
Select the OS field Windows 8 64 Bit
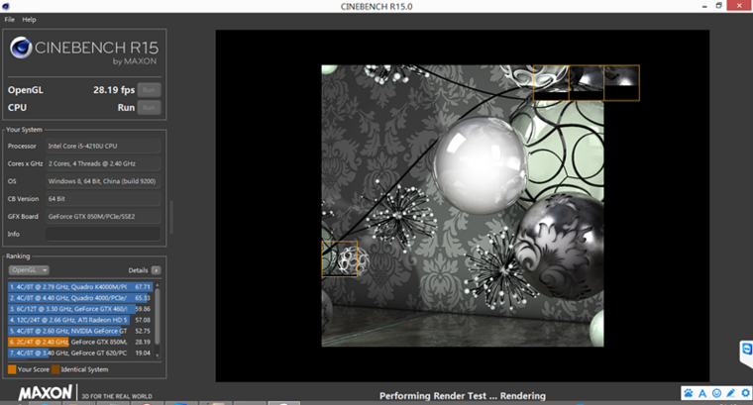pyautogui.click(x=103, y=181)
